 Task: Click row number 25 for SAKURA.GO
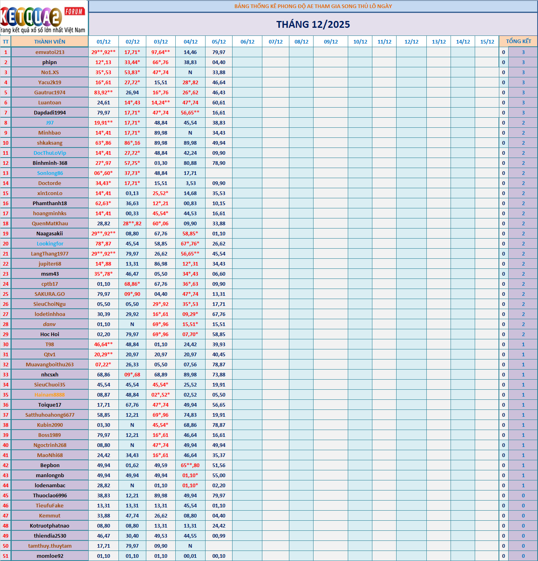(6, 294)
